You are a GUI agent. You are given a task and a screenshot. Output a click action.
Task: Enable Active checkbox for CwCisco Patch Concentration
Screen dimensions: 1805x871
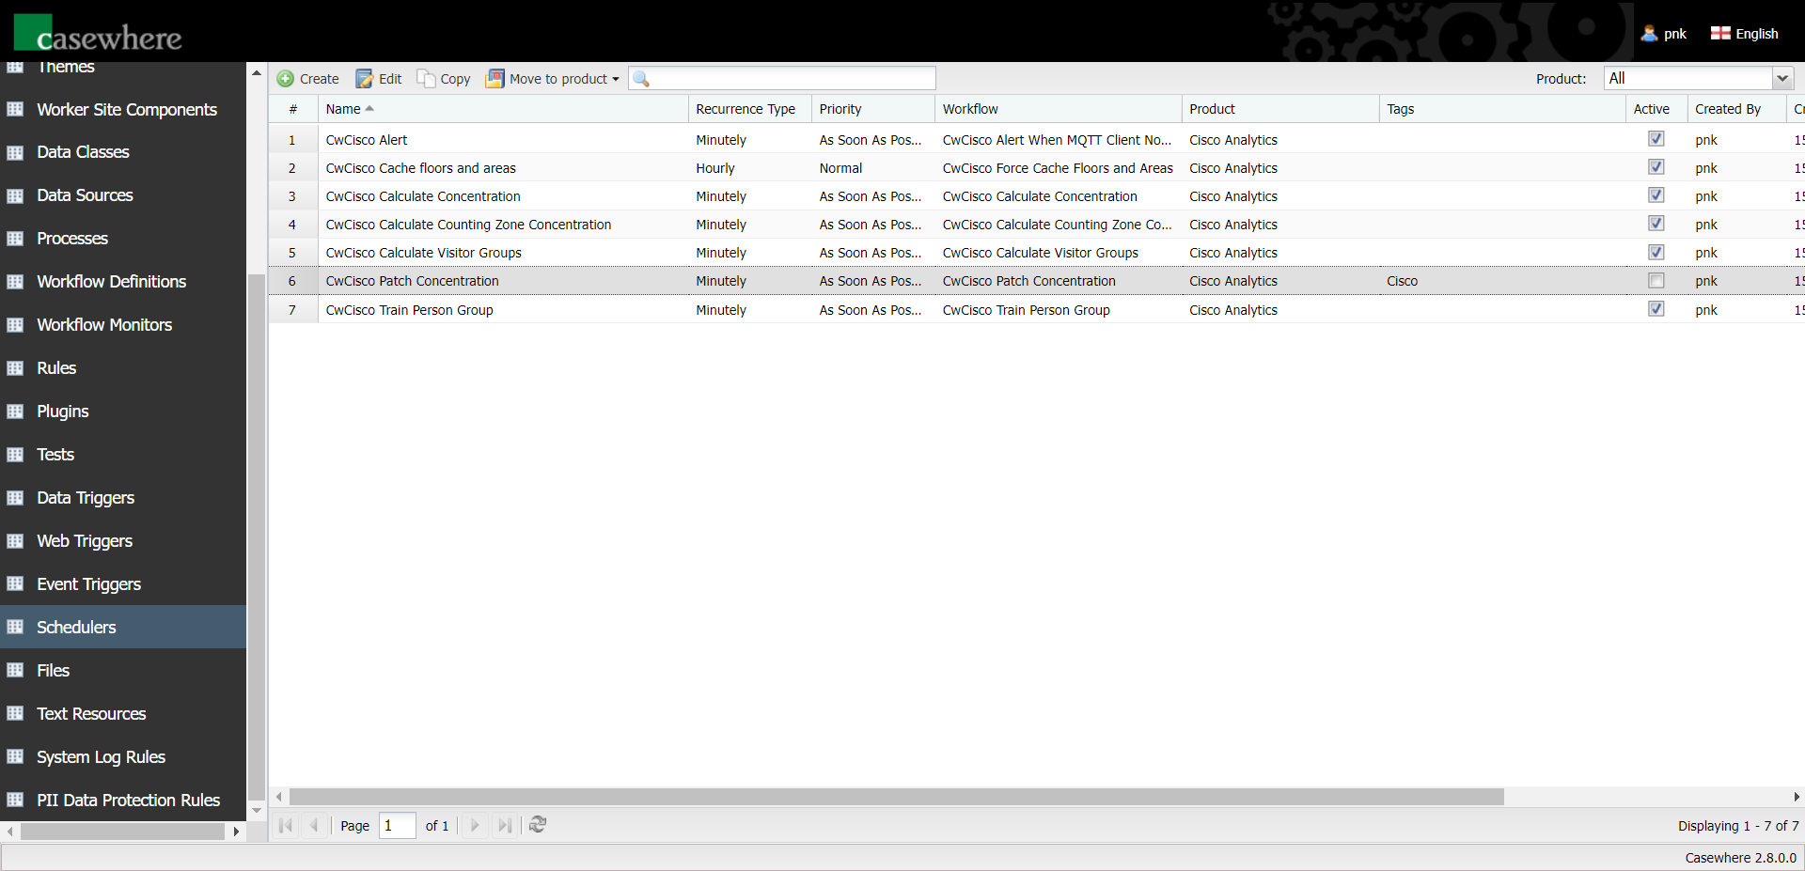pyautogui.click(x=1656, y=281)
